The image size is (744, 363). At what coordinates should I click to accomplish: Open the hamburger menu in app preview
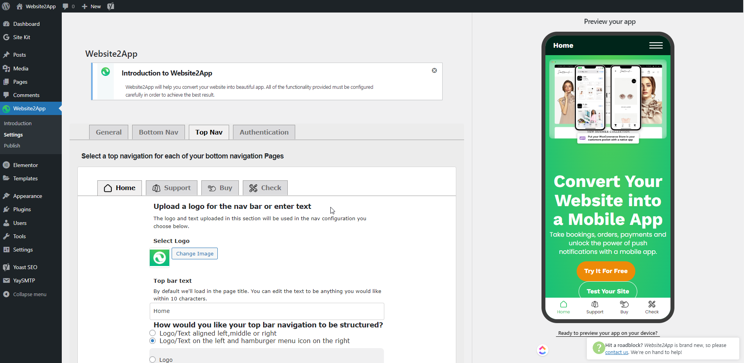tap(656, 45)
